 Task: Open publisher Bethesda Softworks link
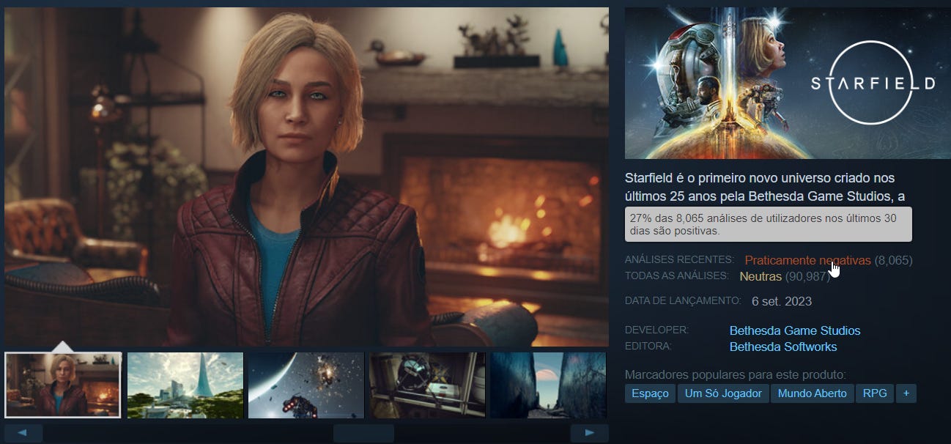(783, 347)
